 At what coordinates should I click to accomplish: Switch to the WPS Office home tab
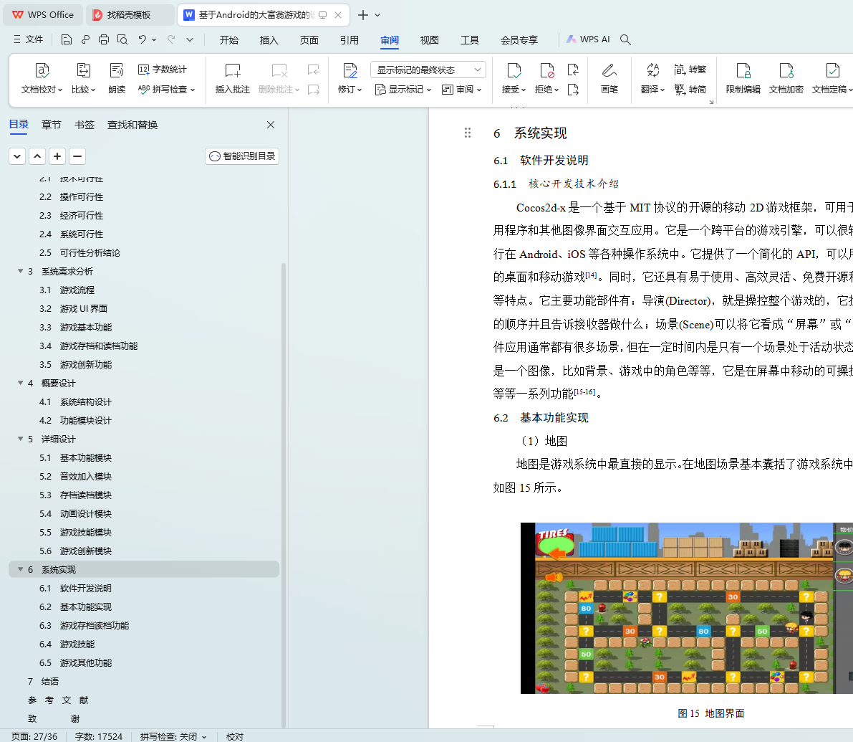tap(43, 15)
